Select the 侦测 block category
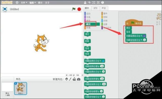The image size is (162, 99). coord(104,21)
